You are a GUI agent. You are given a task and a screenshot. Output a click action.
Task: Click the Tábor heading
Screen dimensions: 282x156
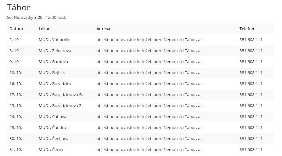pos(18,8)
